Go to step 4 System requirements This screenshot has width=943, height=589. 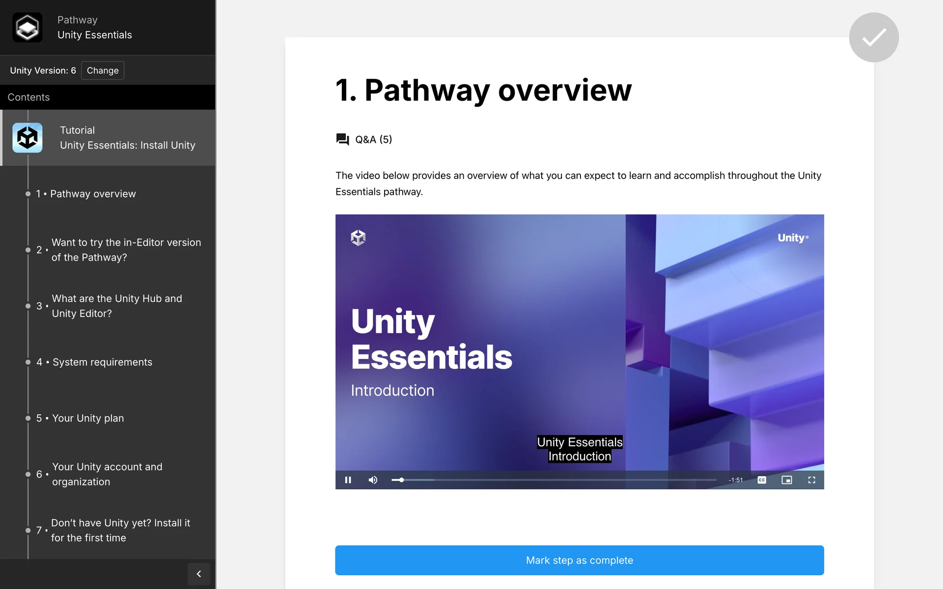point(102,362)
